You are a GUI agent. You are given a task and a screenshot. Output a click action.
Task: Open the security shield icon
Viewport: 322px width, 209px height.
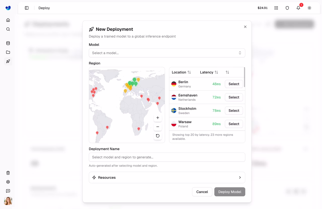(287, 8)
